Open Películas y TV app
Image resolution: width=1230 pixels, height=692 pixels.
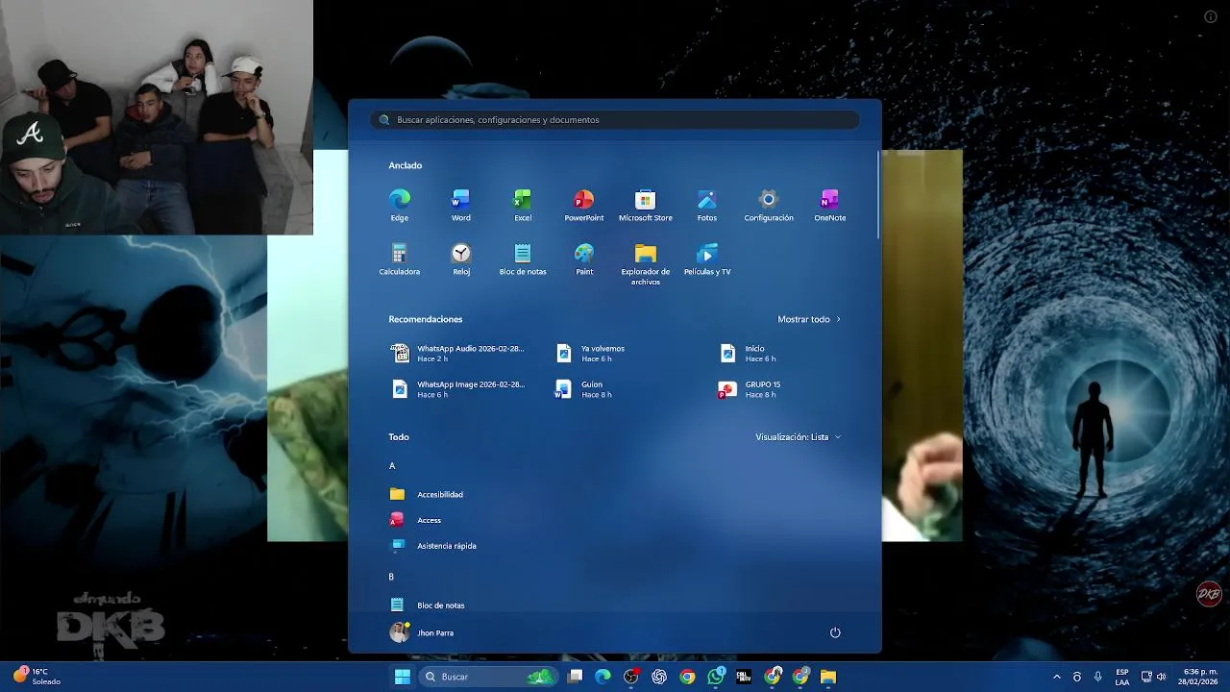tap(707, 259)
